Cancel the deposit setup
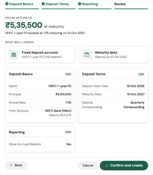This screenshot has width=153, height=175. pos(88,165)
